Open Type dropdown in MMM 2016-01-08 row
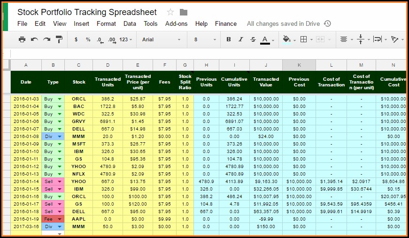The image size is (409, 238). (x=60, y=137)
